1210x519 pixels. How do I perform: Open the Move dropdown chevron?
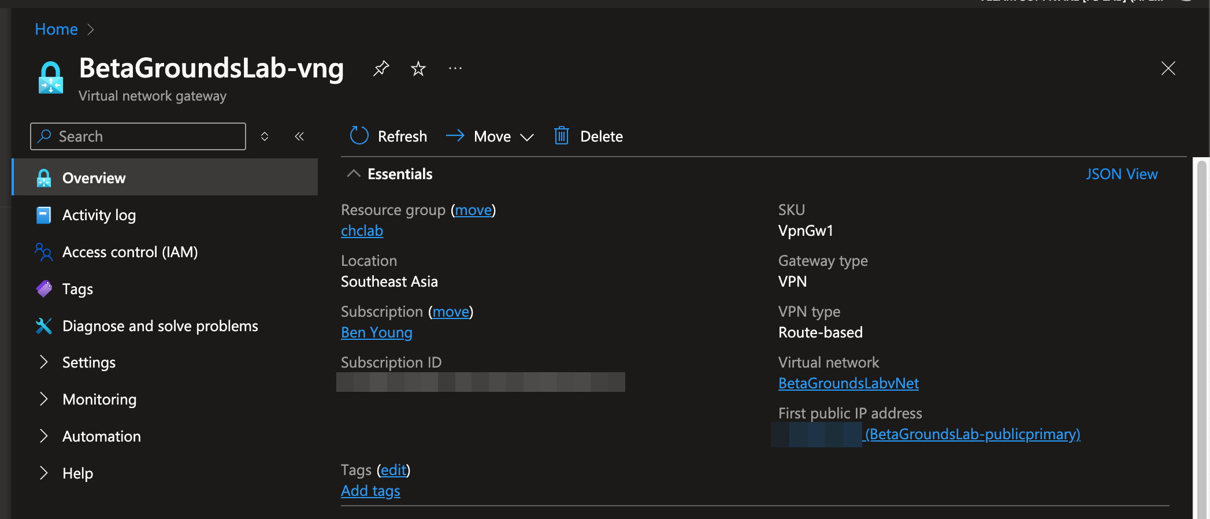[x=526, y=137]
